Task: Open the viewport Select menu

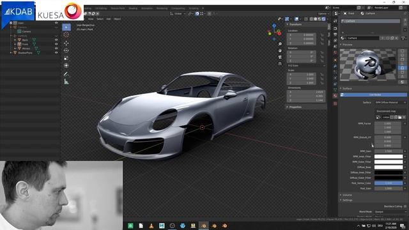Action: (100, 19)
